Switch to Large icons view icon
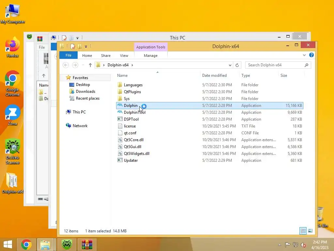The height and width of the screenshot is (251, 334). pyautogui.click(x=310, y=231)
